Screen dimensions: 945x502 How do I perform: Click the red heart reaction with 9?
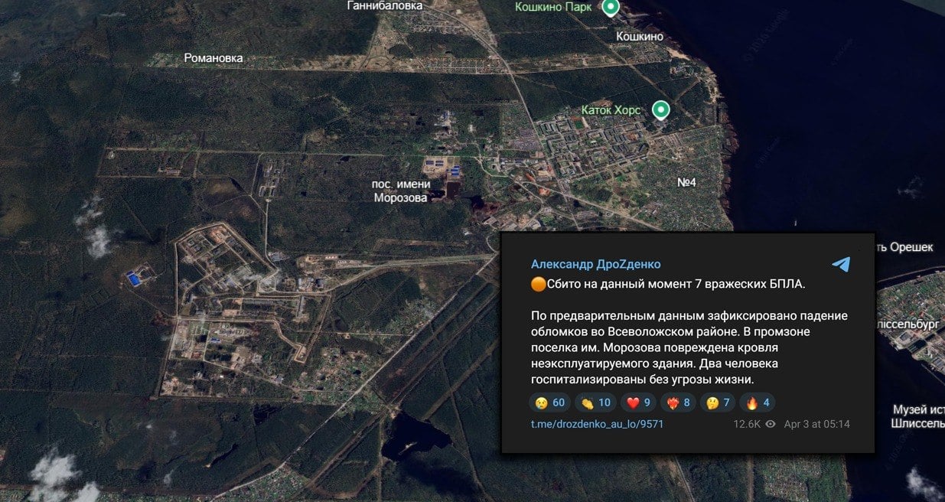click(638, 403)
